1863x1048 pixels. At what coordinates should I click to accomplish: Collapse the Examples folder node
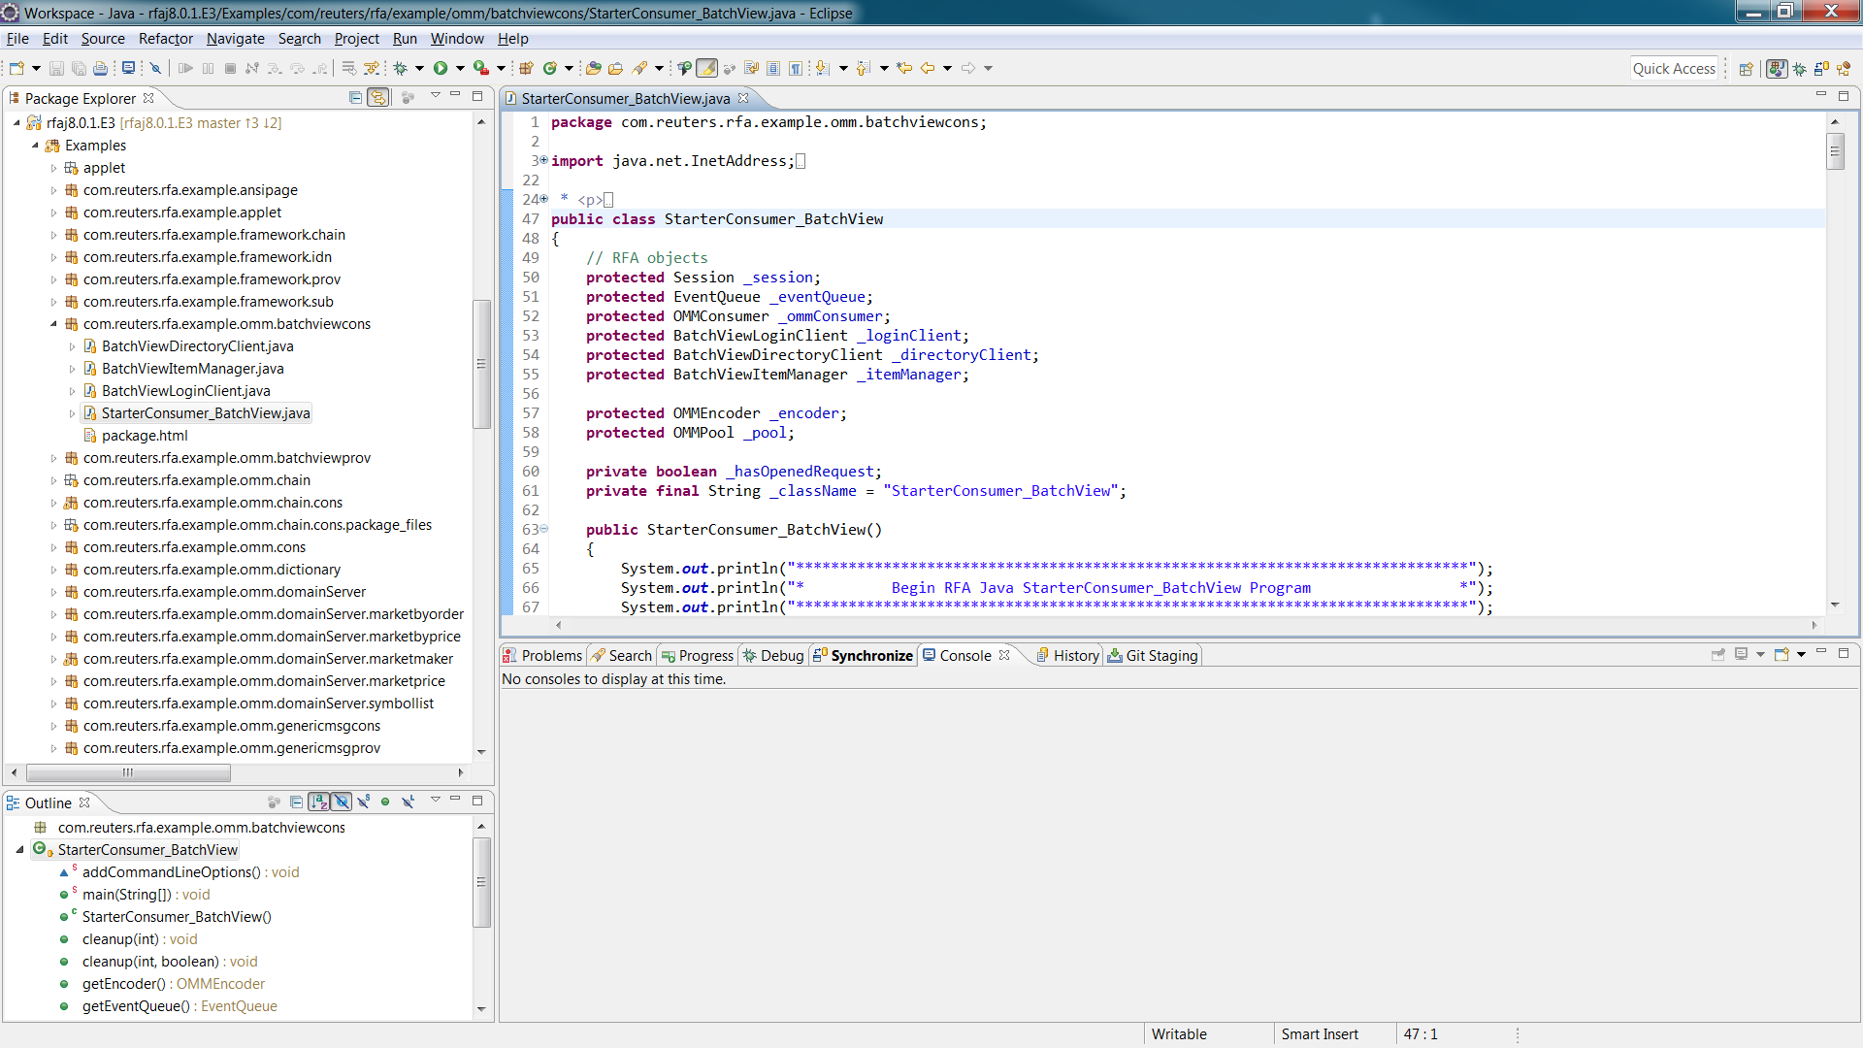pos(36,146)
